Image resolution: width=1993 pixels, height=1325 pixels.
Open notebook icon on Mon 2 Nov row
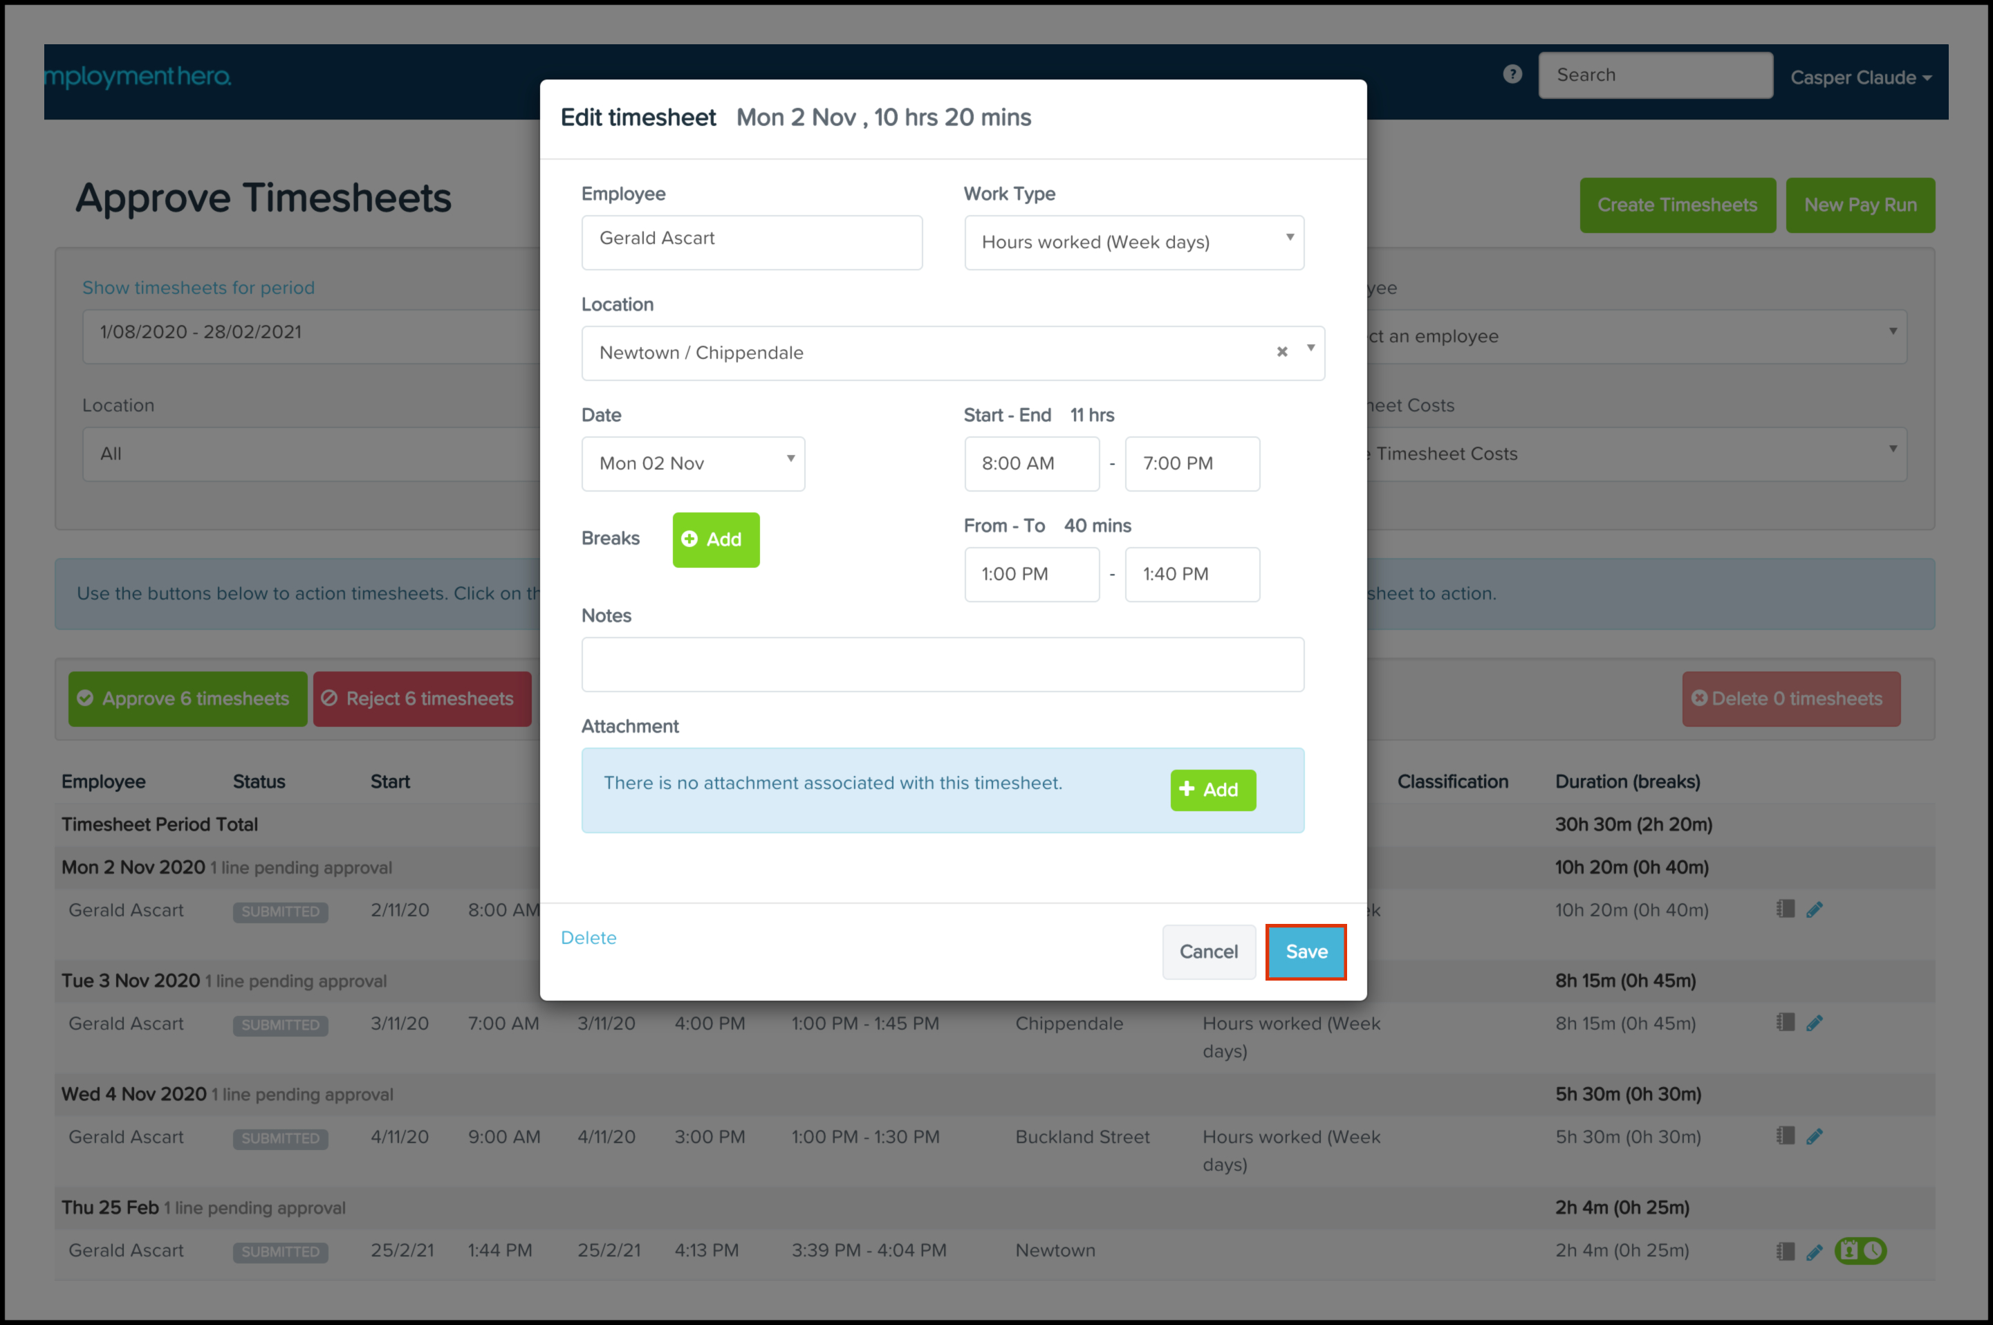click(1785, 909)
